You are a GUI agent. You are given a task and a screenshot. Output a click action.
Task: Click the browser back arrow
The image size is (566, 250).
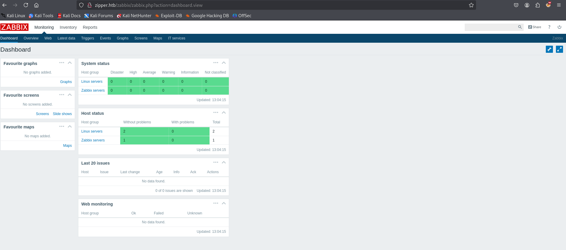pos(4,5)
